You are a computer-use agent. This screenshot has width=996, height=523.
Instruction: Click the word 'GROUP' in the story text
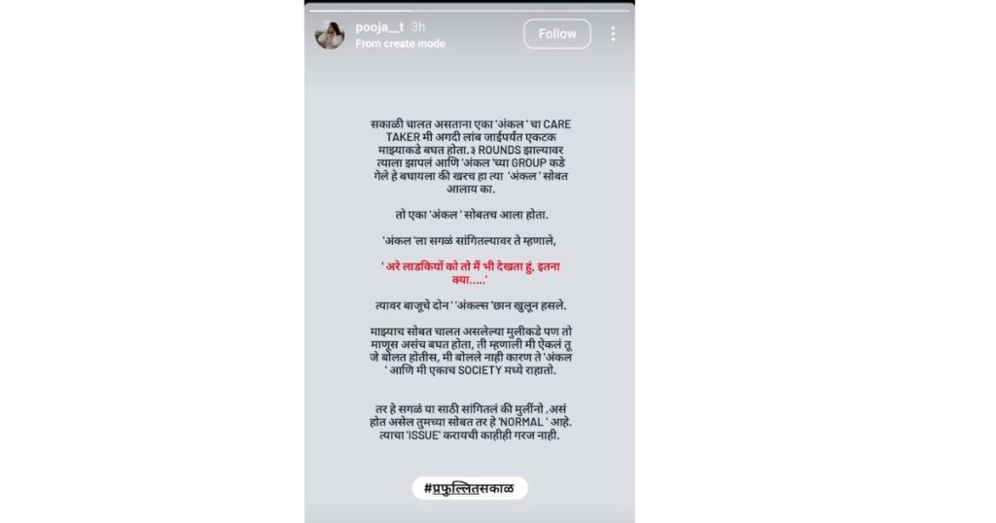(x=530, y=163)
